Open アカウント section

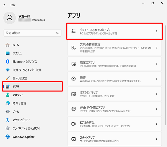(x=32, y=95)
